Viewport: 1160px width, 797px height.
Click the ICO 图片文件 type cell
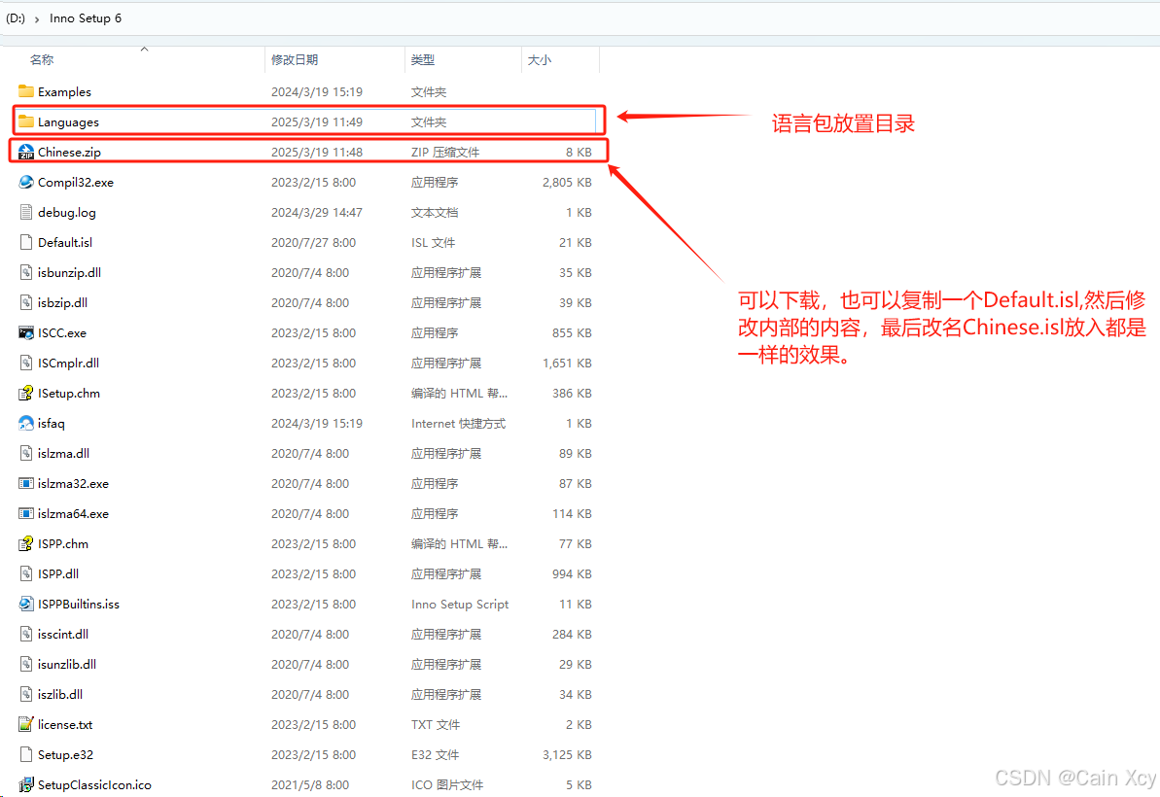(447, 784)
